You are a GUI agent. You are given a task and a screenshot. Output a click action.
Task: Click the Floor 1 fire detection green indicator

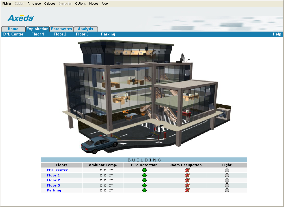(144, 175)
